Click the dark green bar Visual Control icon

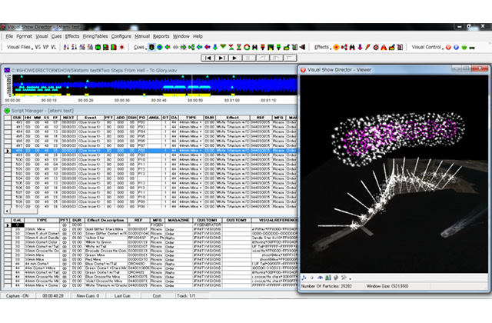click(x=472, y=47)
